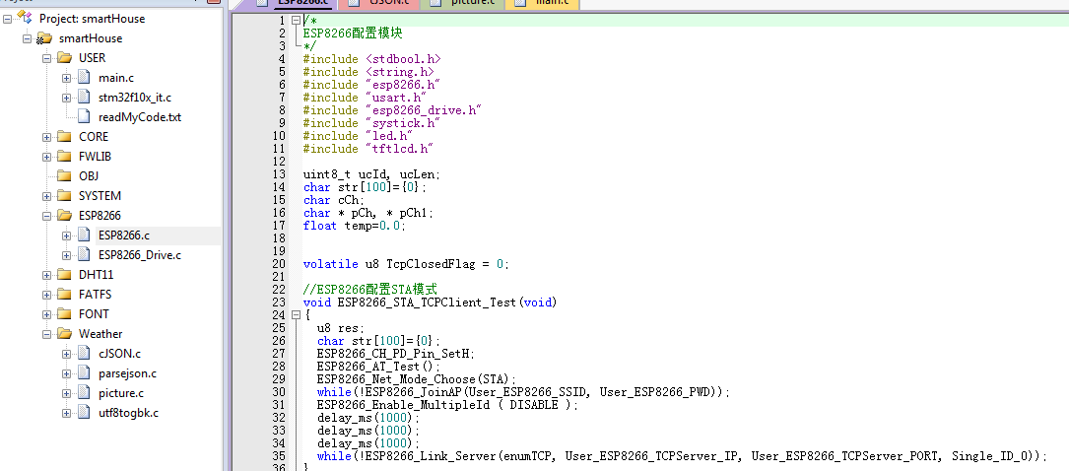Expand picture.c dependencies in tree

[67, 393]
